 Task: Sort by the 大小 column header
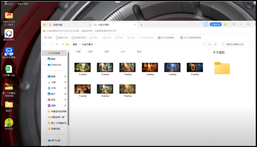click(x=123, y=52)
